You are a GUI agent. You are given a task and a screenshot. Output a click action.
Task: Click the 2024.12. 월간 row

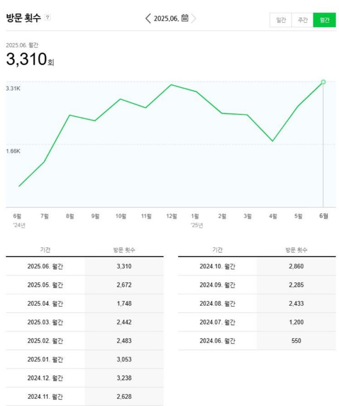(85, 378)
